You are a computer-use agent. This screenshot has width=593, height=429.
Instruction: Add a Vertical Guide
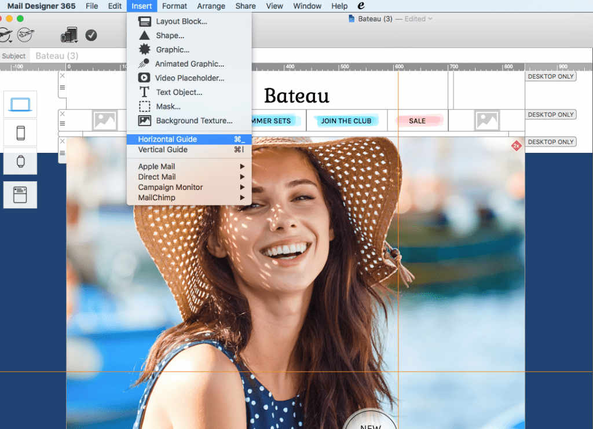[189, 150]
